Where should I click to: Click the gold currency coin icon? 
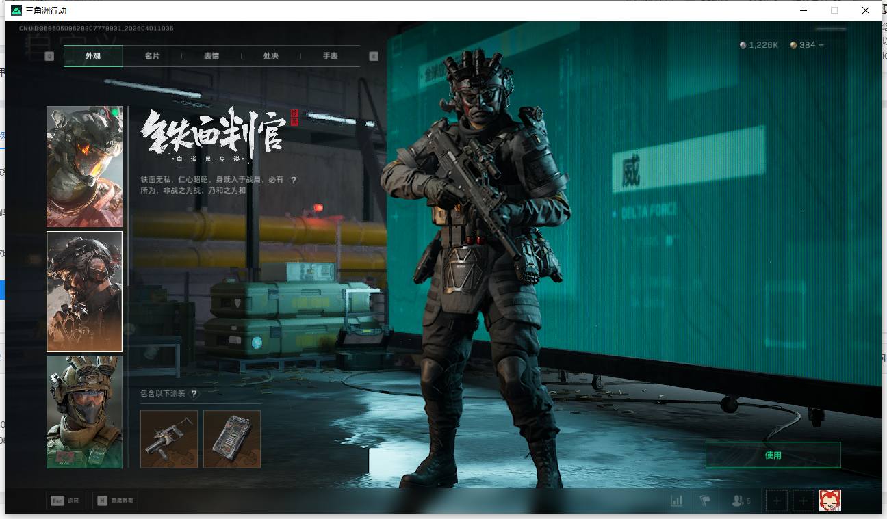(793, 45)
